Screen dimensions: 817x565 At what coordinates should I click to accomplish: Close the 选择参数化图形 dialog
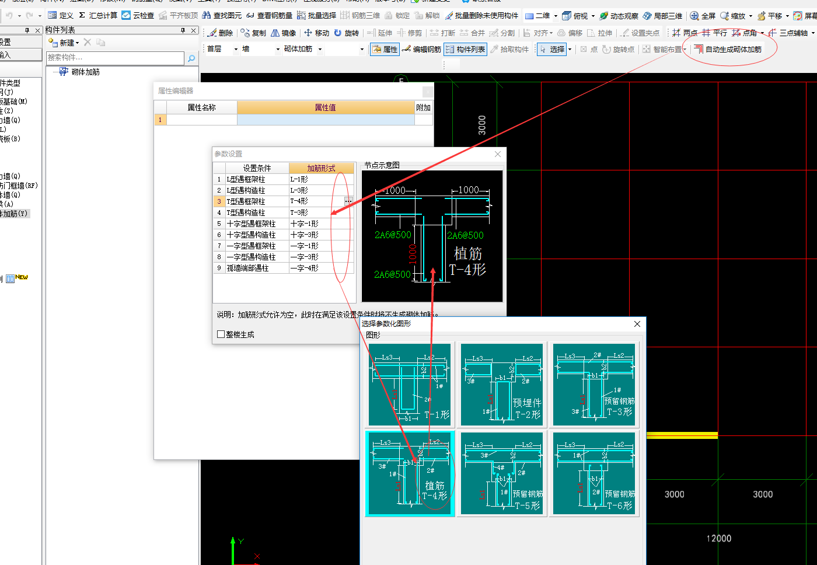click(x=637, y=324)
